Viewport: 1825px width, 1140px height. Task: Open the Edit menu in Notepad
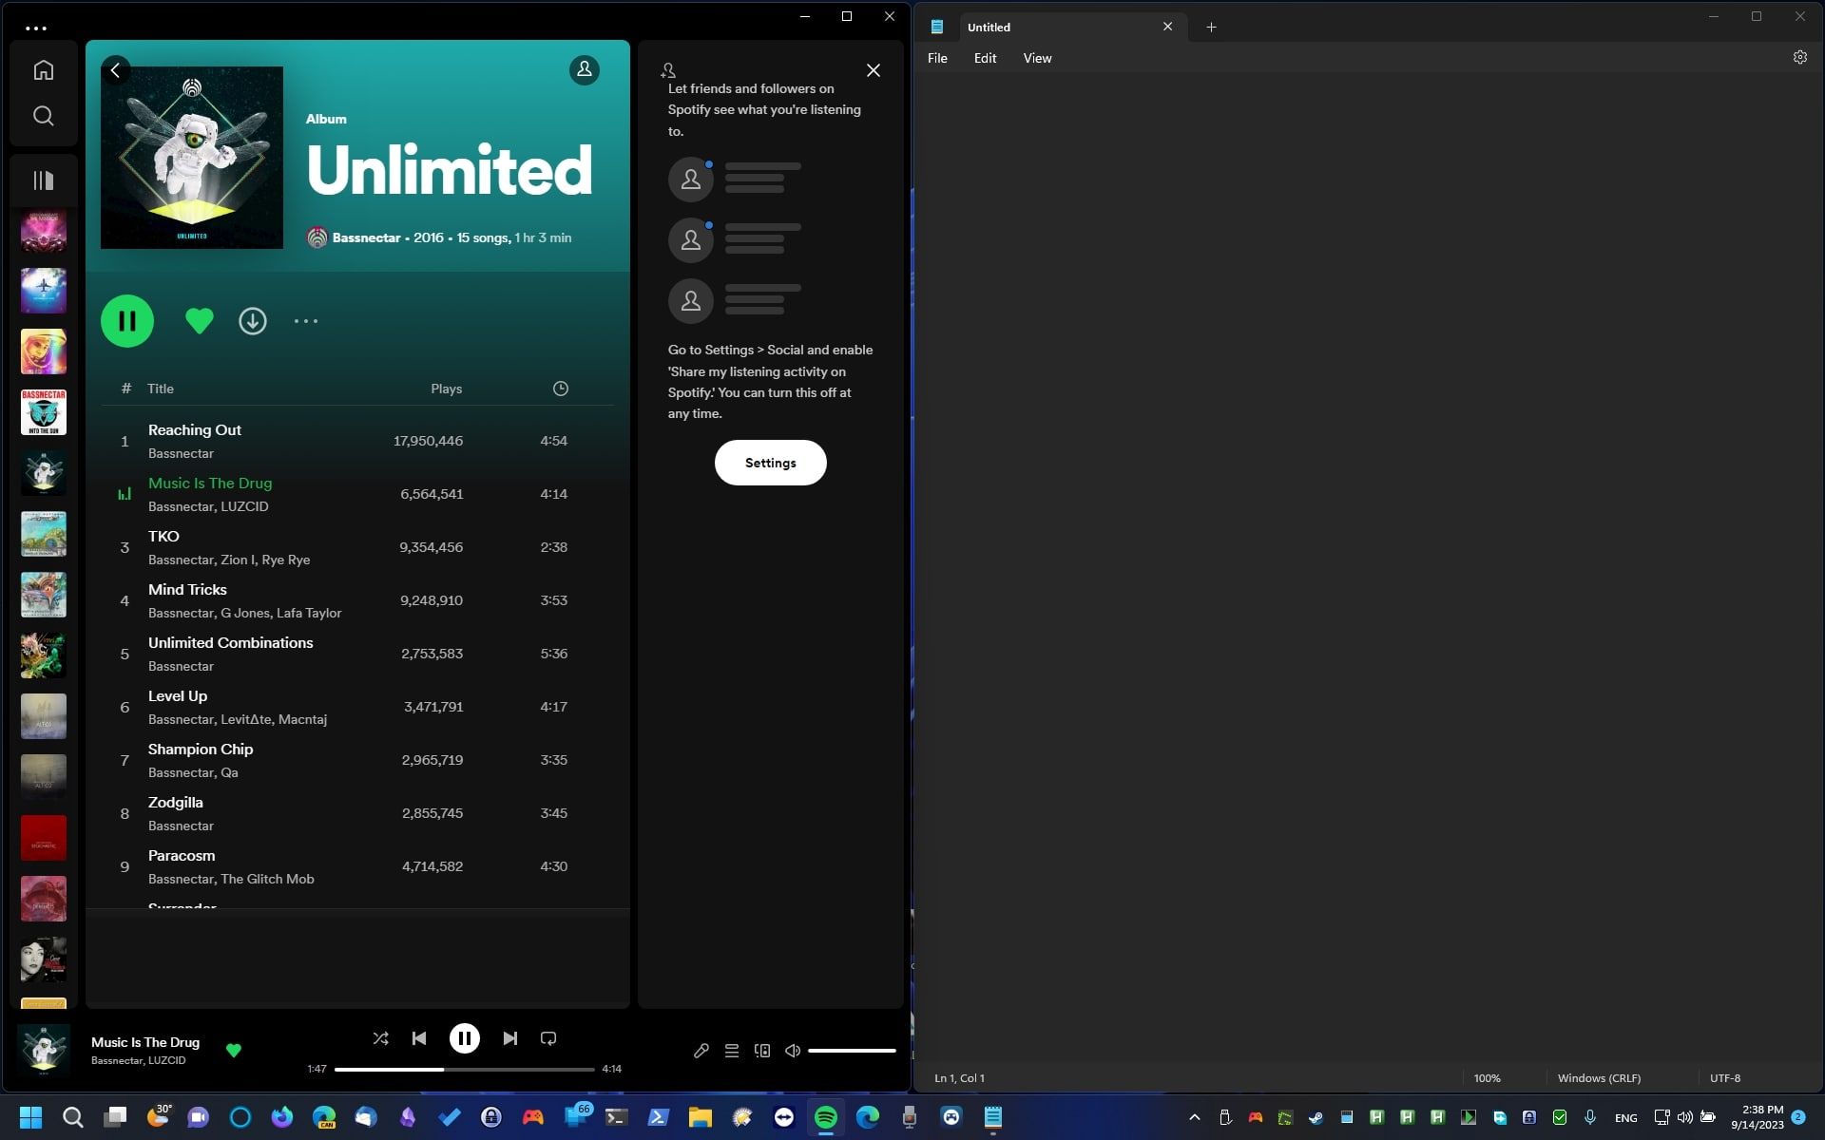(x=985, y=58)
